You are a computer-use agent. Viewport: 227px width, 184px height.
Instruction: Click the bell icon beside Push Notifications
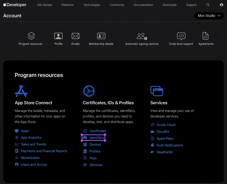(152, 145)
